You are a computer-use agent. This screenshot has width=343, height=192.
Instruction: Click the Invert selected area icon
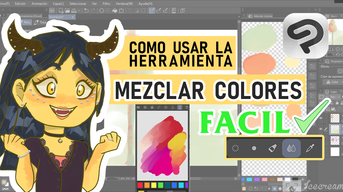(137, 10)
